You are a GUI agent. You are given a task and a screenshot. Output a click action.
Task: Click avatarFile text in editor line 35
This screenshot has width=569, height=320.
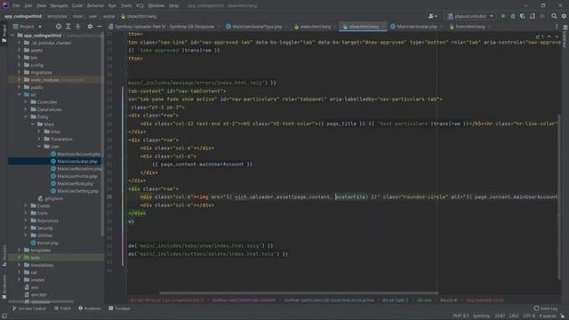click(350, 197)
